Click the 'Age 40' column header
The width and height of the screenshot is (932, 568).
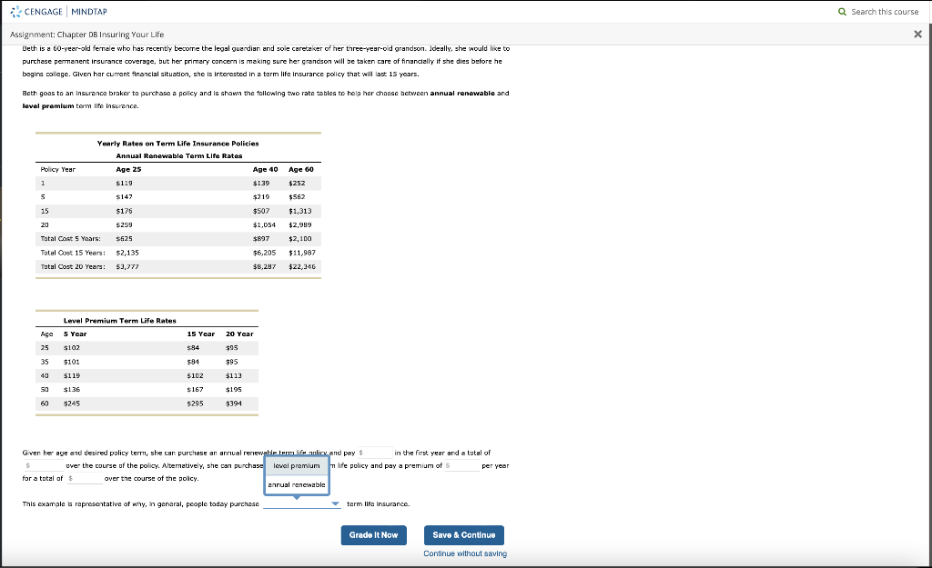point(265,169)
